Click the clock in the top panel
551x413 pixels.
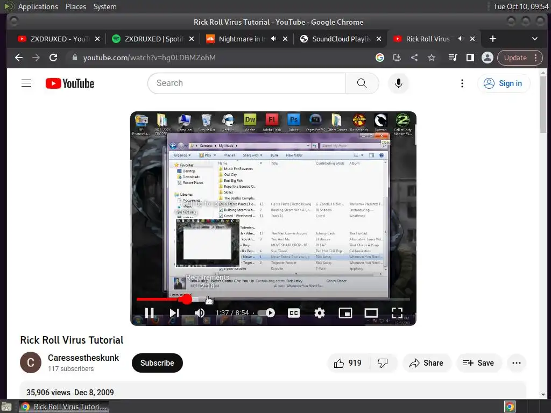tap(520, 6)
